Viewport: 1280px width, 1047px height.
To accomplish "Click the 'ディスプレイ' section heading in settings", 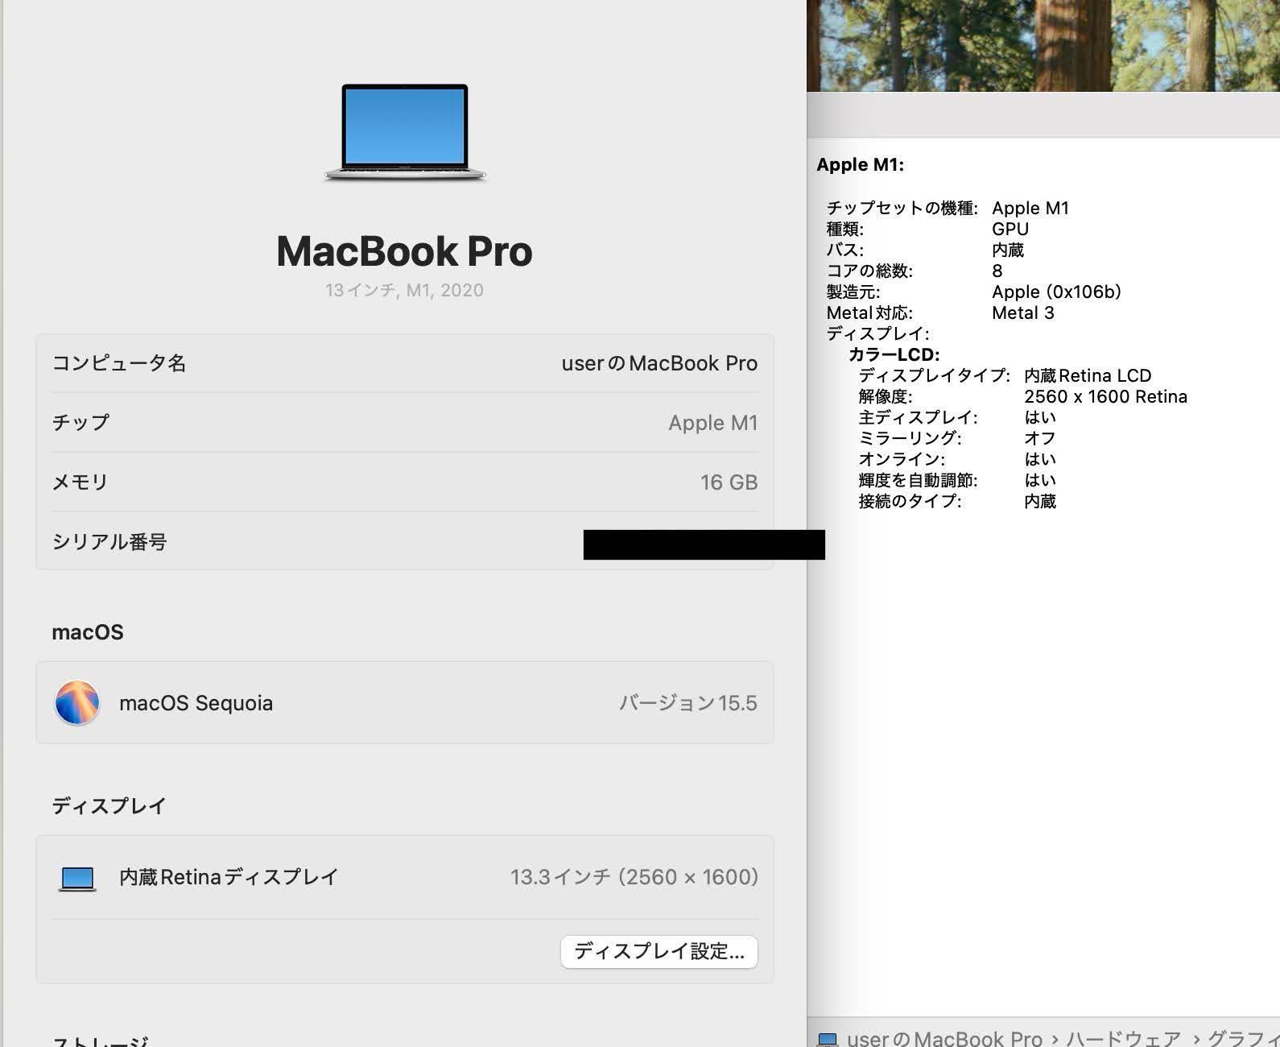I will 109,805.
